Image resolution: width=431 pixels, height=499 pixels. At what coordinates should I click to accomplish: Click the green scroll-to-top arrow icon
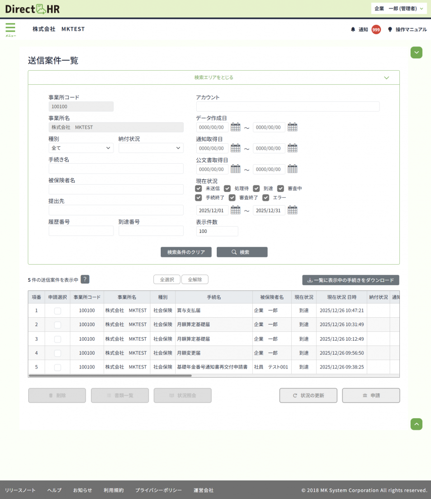coord(416,424)
